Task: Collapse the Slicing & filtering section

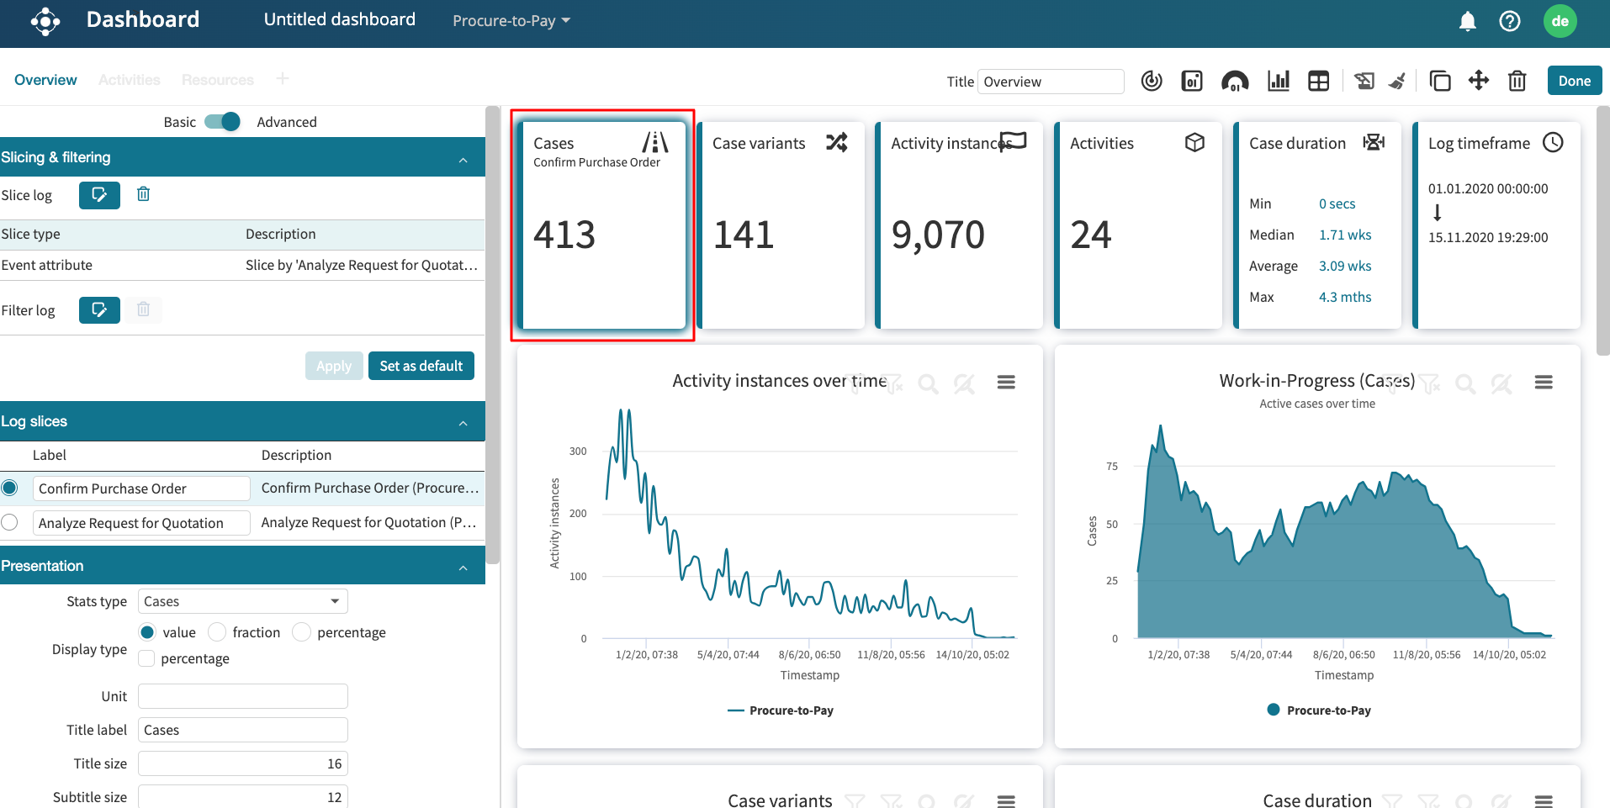Action: tap(463, 158)
